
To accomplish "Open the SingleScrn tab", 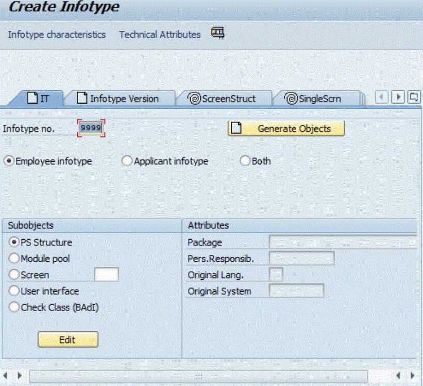I will tap(314, 98).
